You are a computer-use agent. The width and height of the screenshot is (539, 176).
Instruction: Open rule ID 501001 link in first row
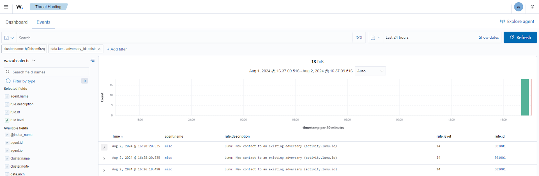pos(500,146)
